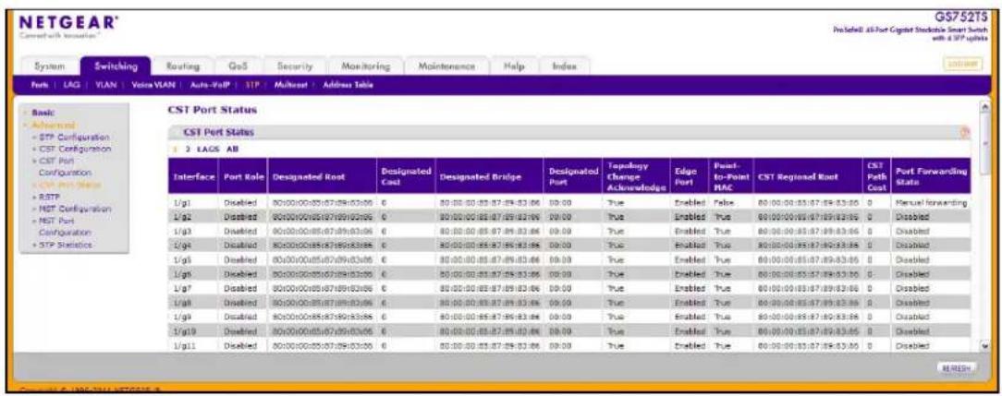Click the Point-to-Point MAC column header
This screenshot has width=1002, height=396.
click(x=731, y=176)
